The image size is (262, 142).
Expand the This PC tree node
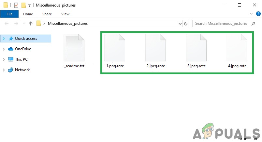click(x=4, y=59)
